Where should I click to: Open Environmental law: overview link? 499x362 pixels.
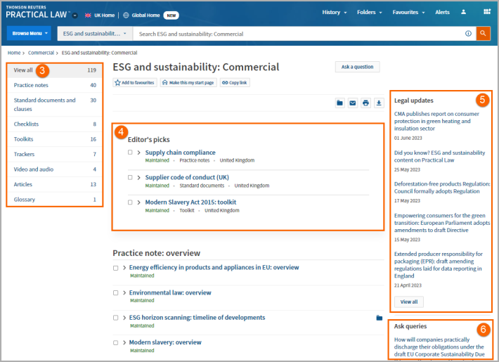(x=170, y=292)
